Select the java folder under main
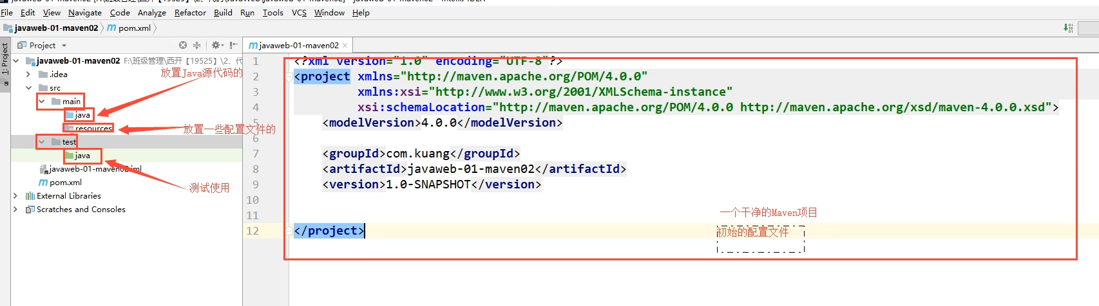 [82, 115]
